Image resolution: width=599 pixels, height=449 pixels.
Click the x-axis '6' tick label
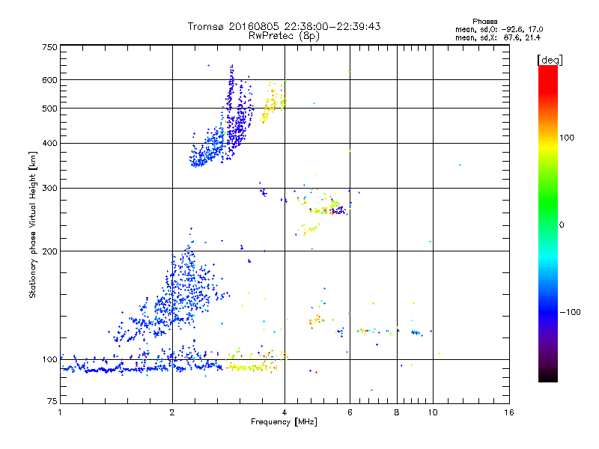pos(350,412)
